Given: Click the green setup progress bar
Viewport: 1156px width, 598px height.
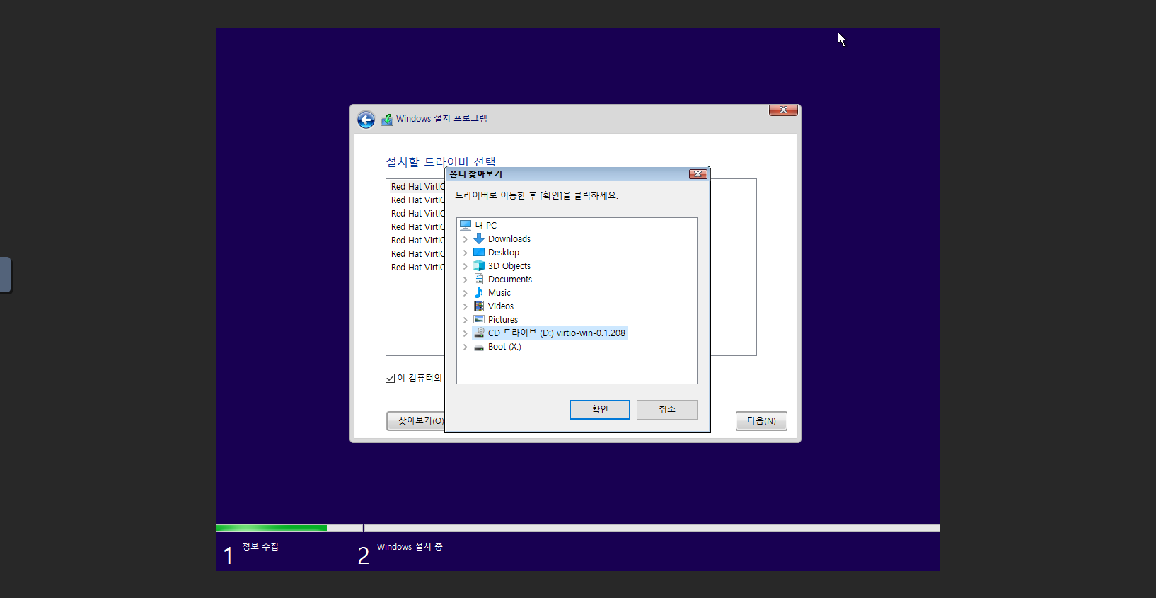Looking at the screenshot, I should point(271,528).
